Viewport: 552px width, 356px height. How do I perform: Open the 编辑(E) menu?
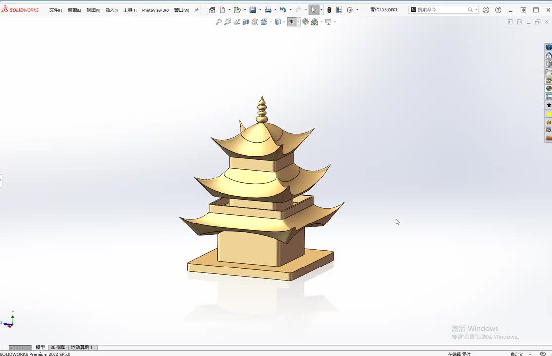pyautogui.click(x=75, y=10)
